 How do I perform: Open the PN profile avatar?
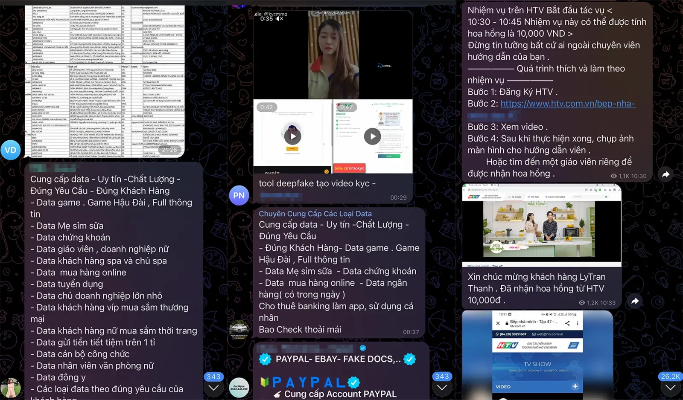coord(239,196)
